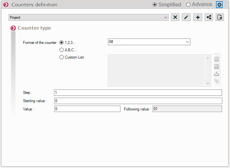The height and width of the screenshot is (168, 230).
Task: Select the Custom List format option
Action: coord(62,57)
